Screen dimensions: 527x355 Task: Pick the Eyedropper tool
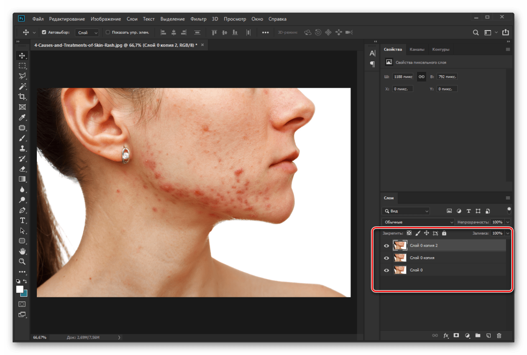pos(22,117)
